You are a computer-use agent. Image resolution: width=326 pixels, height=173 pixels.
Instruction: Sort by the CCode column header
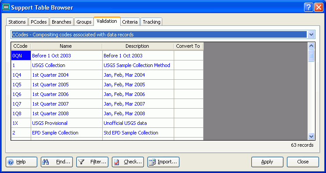[21, 46]
